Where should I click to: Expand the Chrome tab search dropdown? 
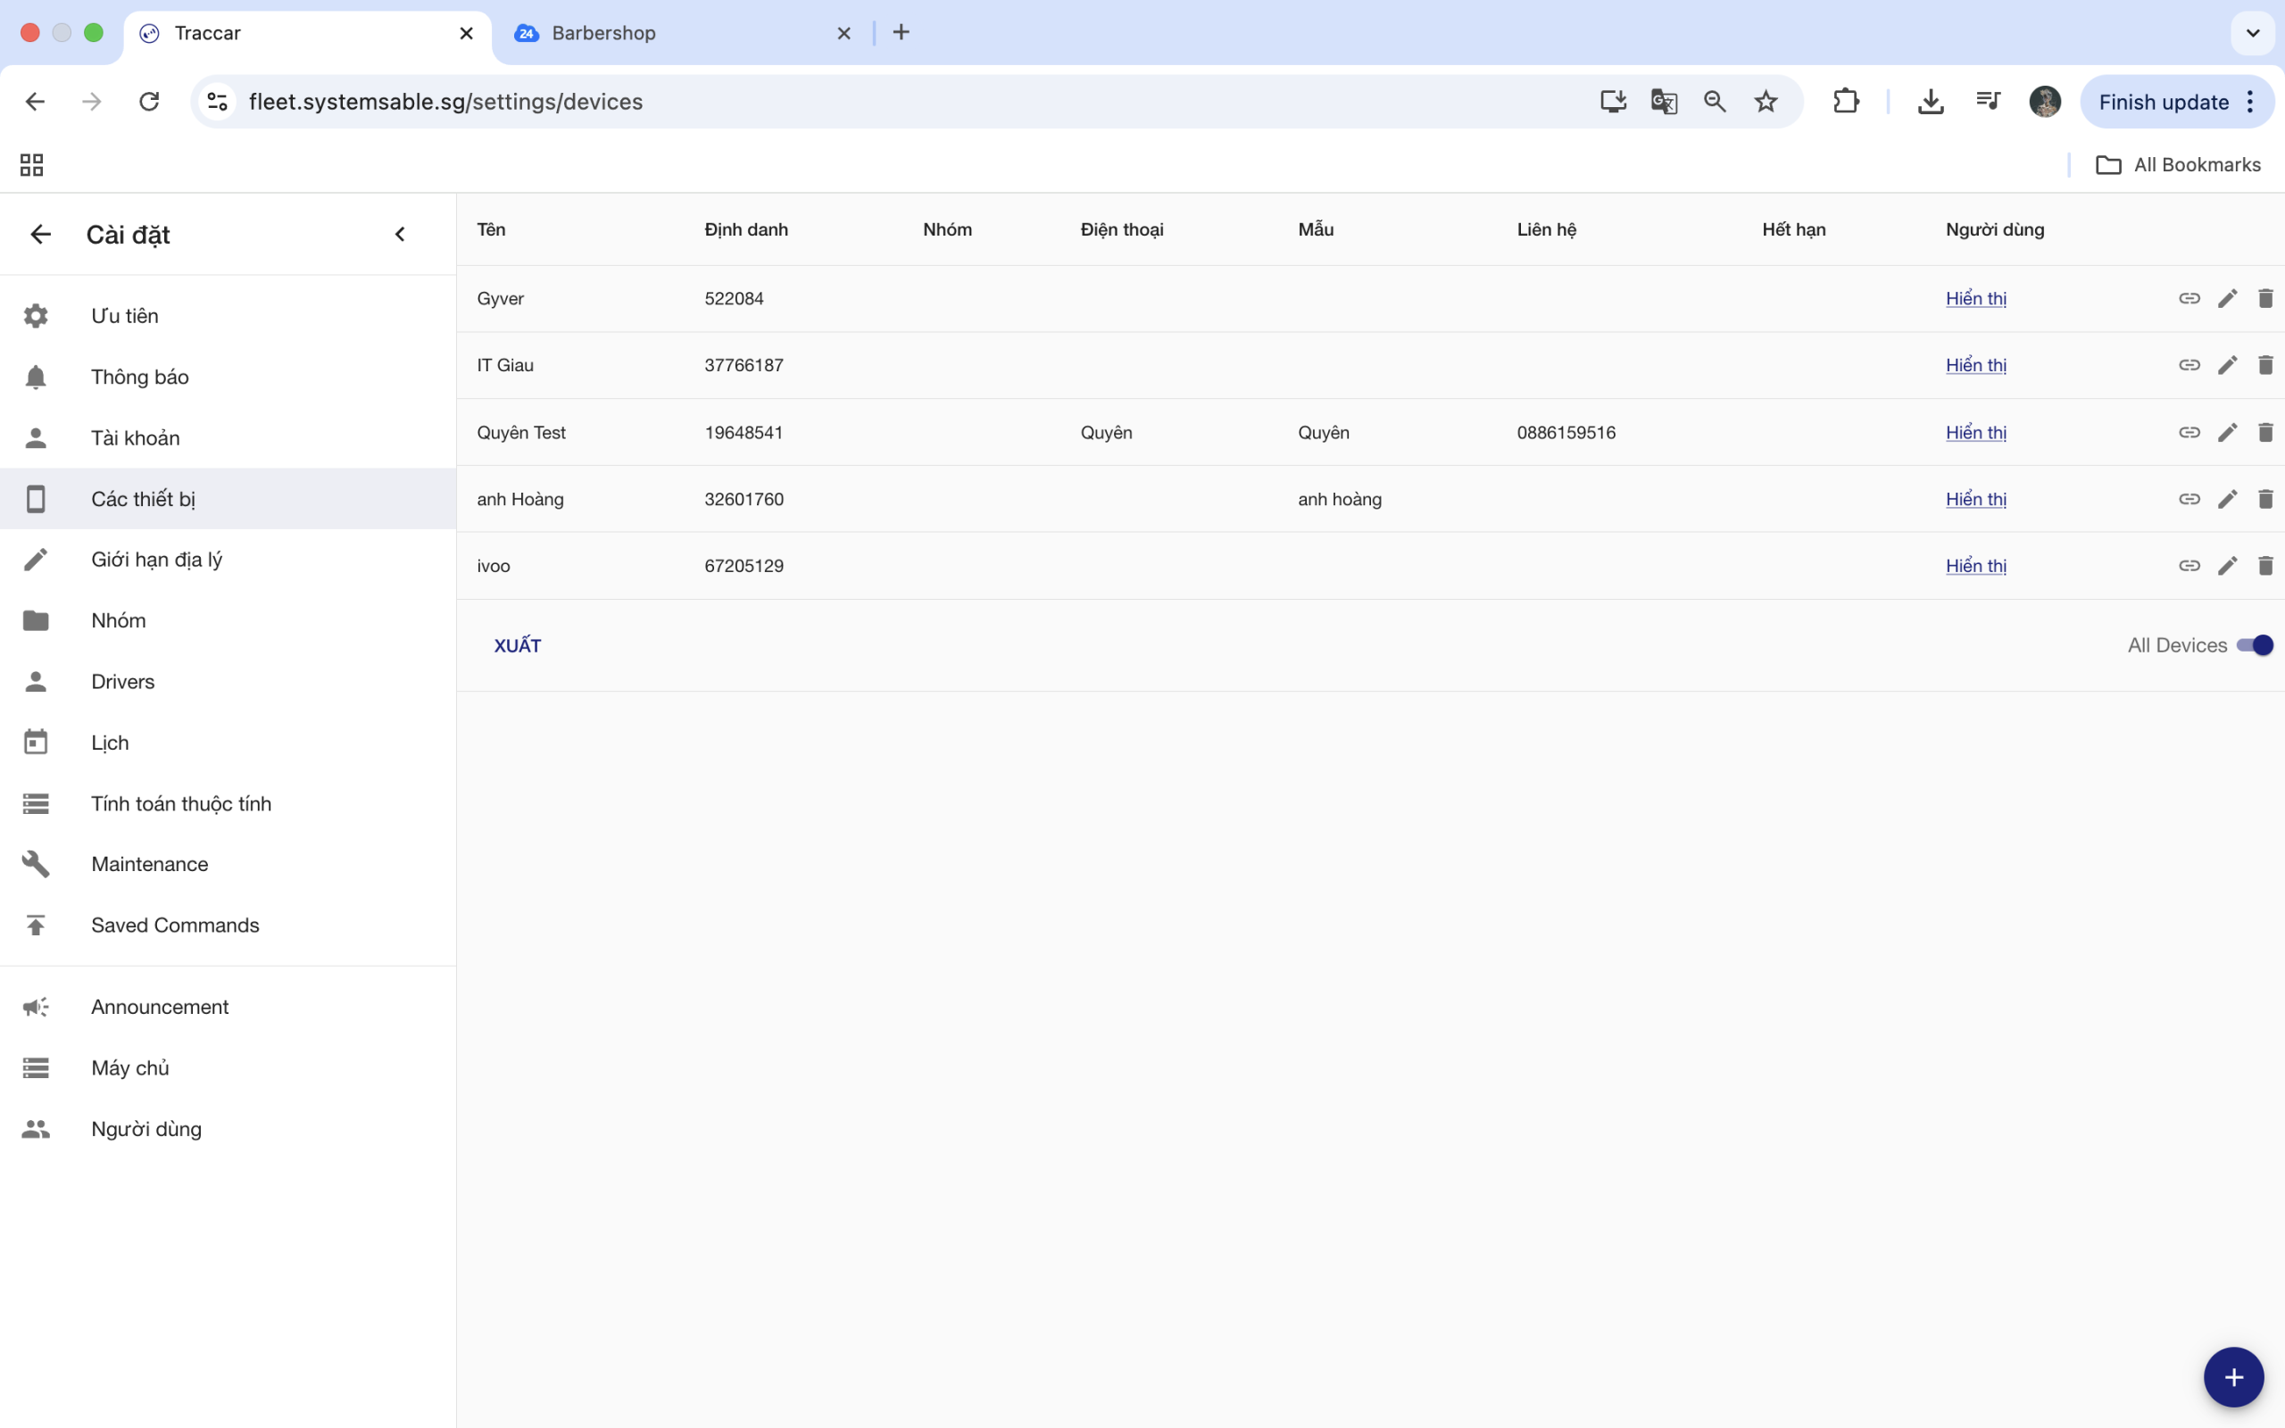[x=2252, y=33]
